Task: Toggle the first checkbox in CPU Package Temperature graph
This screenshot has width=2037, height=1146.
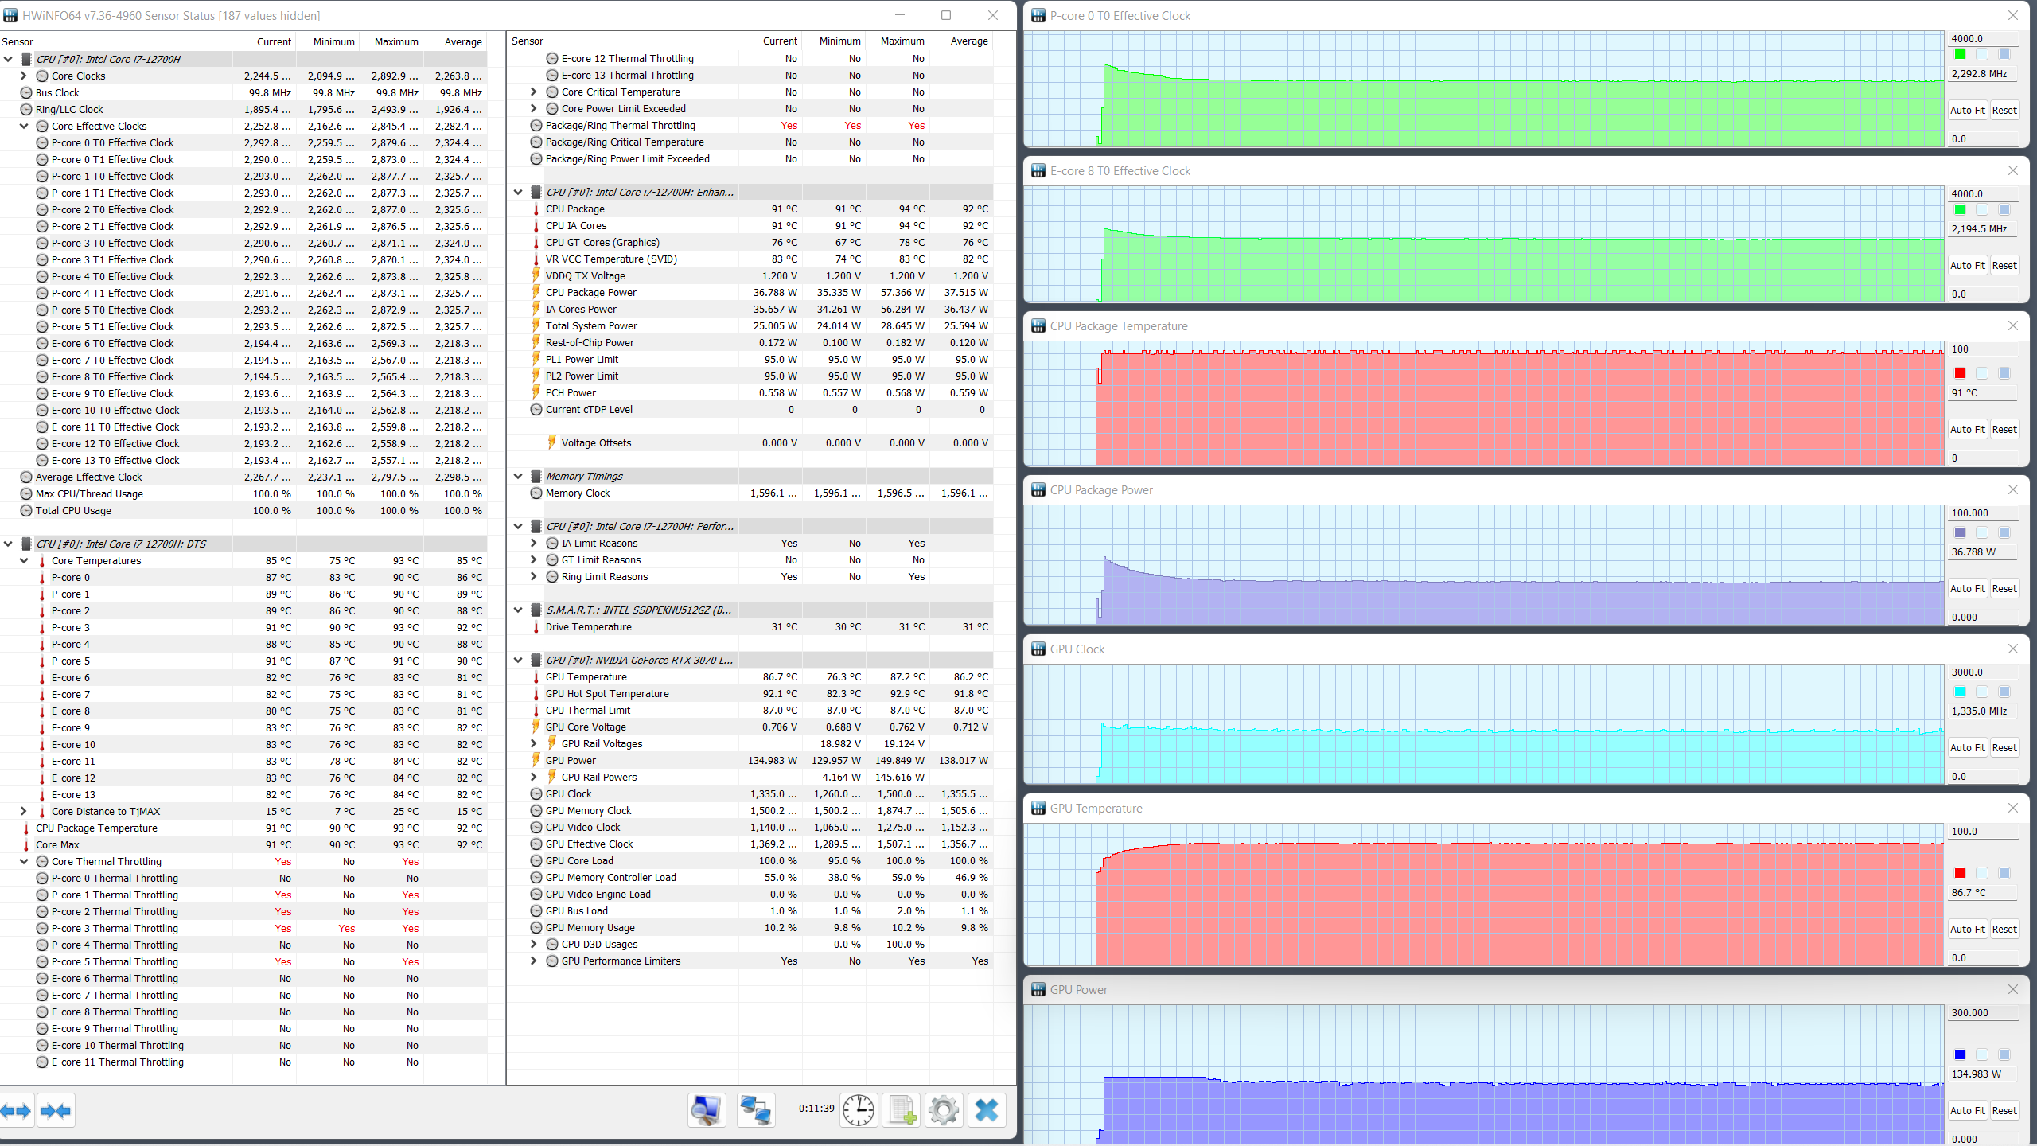Action: coord(1960,373)
